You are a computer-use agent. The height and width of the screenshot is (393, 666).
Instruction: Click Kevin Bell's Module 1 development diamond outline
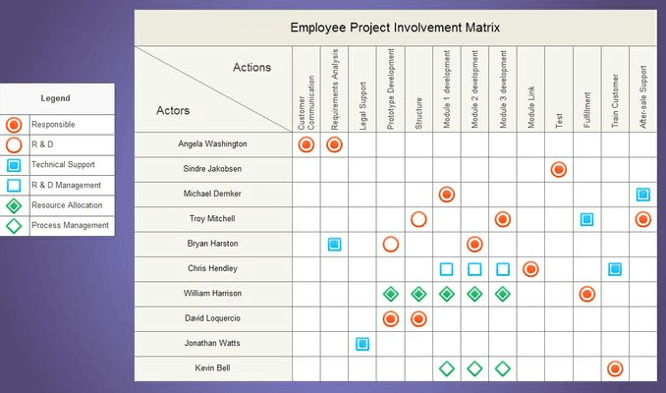[446, 368]
